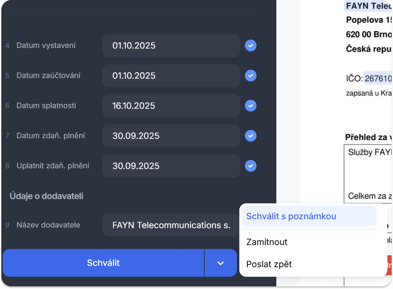Viewport: 393px width, 289px height.
Task: Toggle the checkmark next to Datum splatnosti
Action: pyautogui.click(x=251, y=106)
